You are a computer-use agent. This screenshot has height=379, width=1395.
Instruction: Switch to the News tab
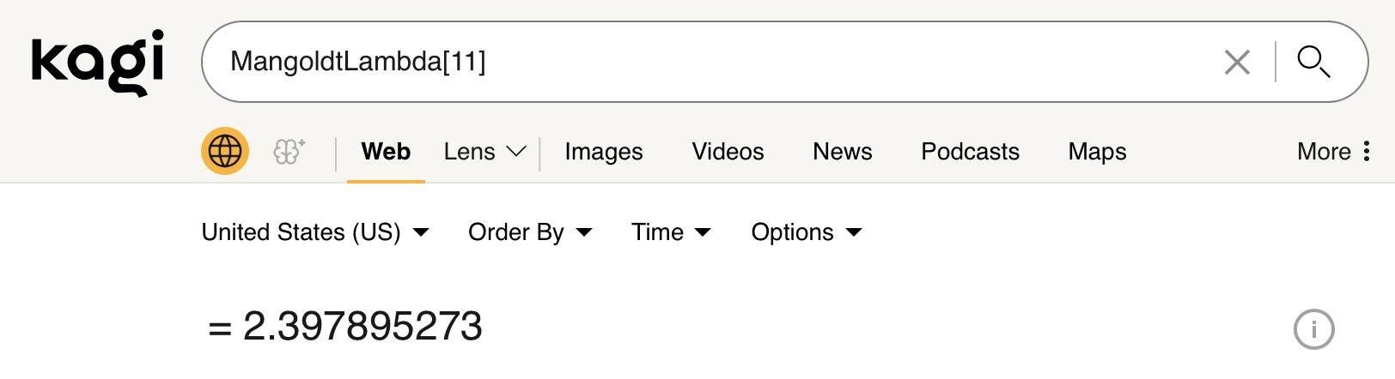843,152
